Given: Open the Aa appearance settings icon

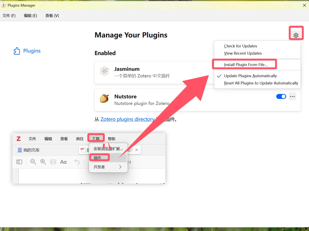Looking at the screenshot, I should (63, 162).
